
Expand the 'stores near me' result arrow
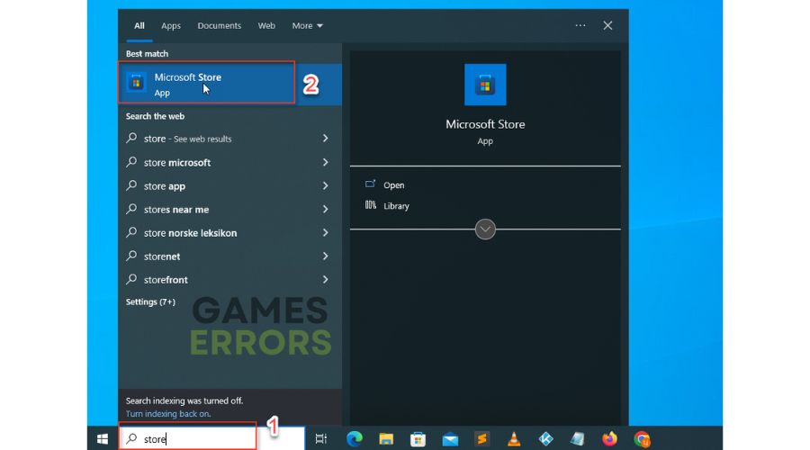(326, 209)
